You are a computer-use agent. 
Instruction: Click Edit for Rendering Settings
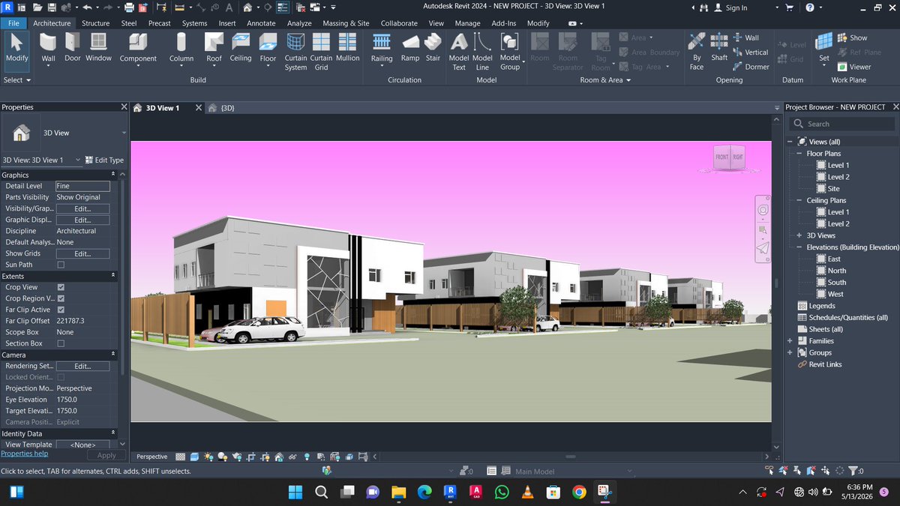tap(82, 366)
